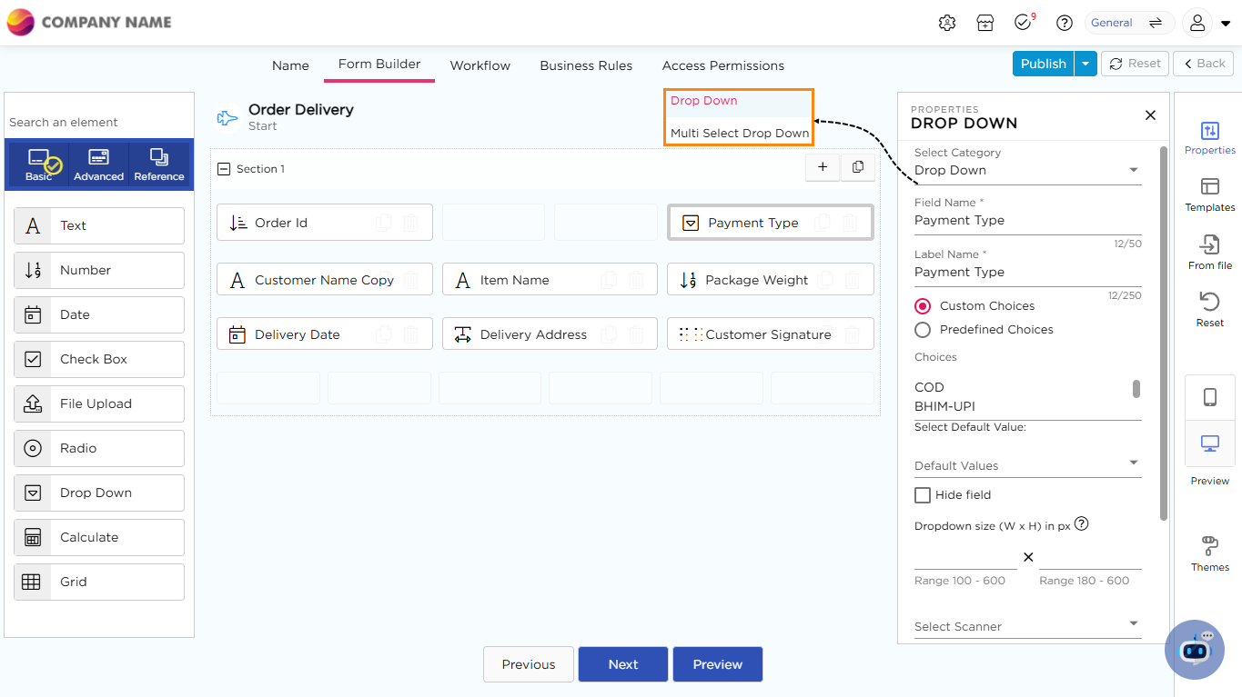Click the Search an element field
Screen dimensions: 1242x697
tap(98, 122)
